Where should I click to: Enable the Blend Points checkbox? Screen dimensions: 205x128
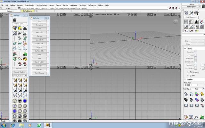[195, 62]
